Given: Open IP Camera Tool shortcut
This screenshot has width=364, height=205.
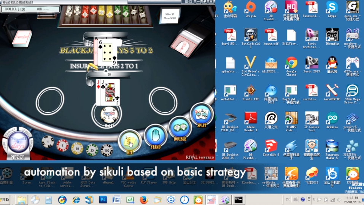Looking at the screenshot, I should 312,122.
